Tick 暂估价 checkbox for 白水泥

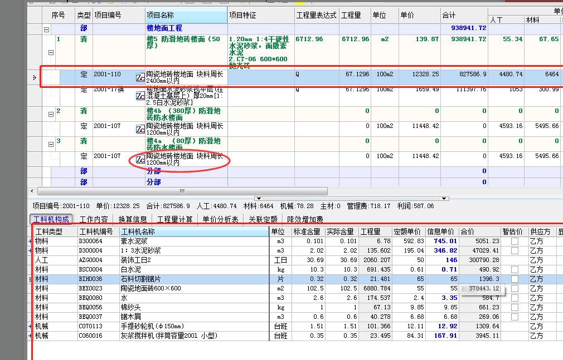click(515, 270)
